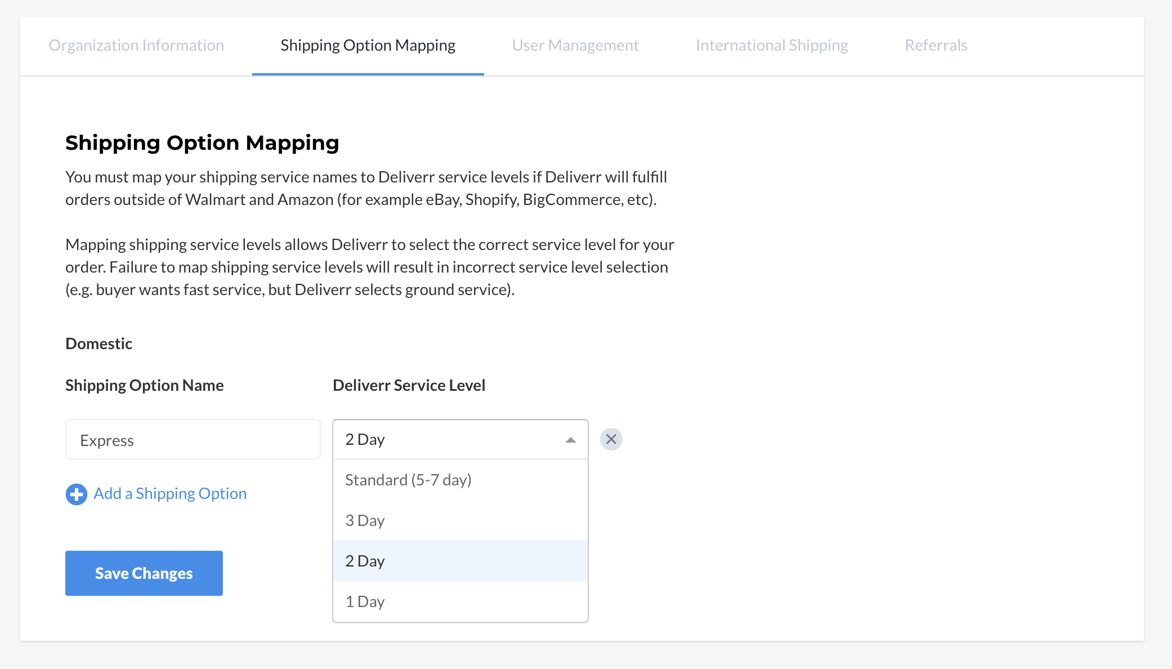This screenshot has height=669, width=1172.
Task: Click the Express shipping option name field
Action: pyautogui.click(x=193, y=439)
